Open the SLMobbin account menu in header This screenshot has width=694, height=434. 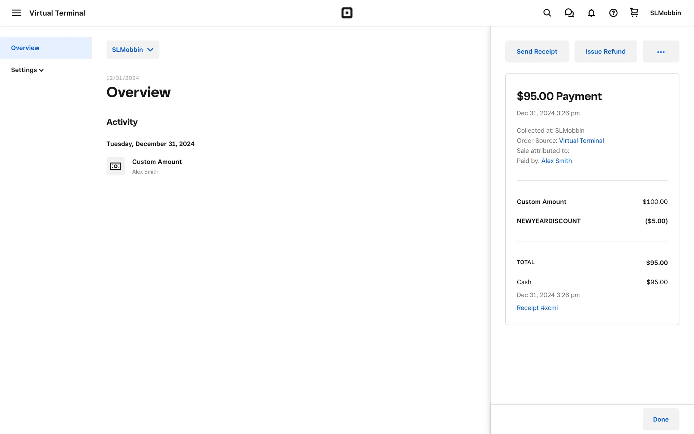click(665, 13)
